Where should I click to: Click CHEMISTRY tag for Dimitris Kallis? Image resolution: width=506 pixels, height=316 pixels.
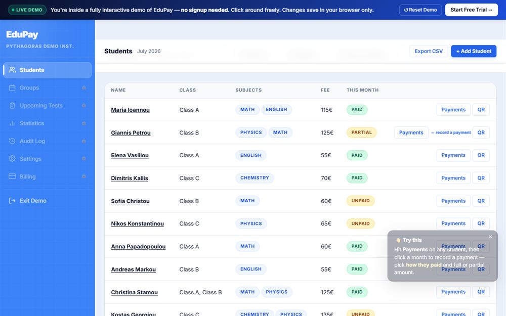point(255,178)
